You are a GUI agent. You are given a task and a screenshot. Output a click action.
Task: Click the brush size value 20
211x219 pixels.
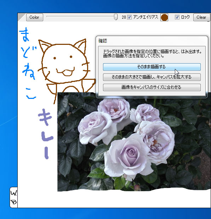(124, 17)
